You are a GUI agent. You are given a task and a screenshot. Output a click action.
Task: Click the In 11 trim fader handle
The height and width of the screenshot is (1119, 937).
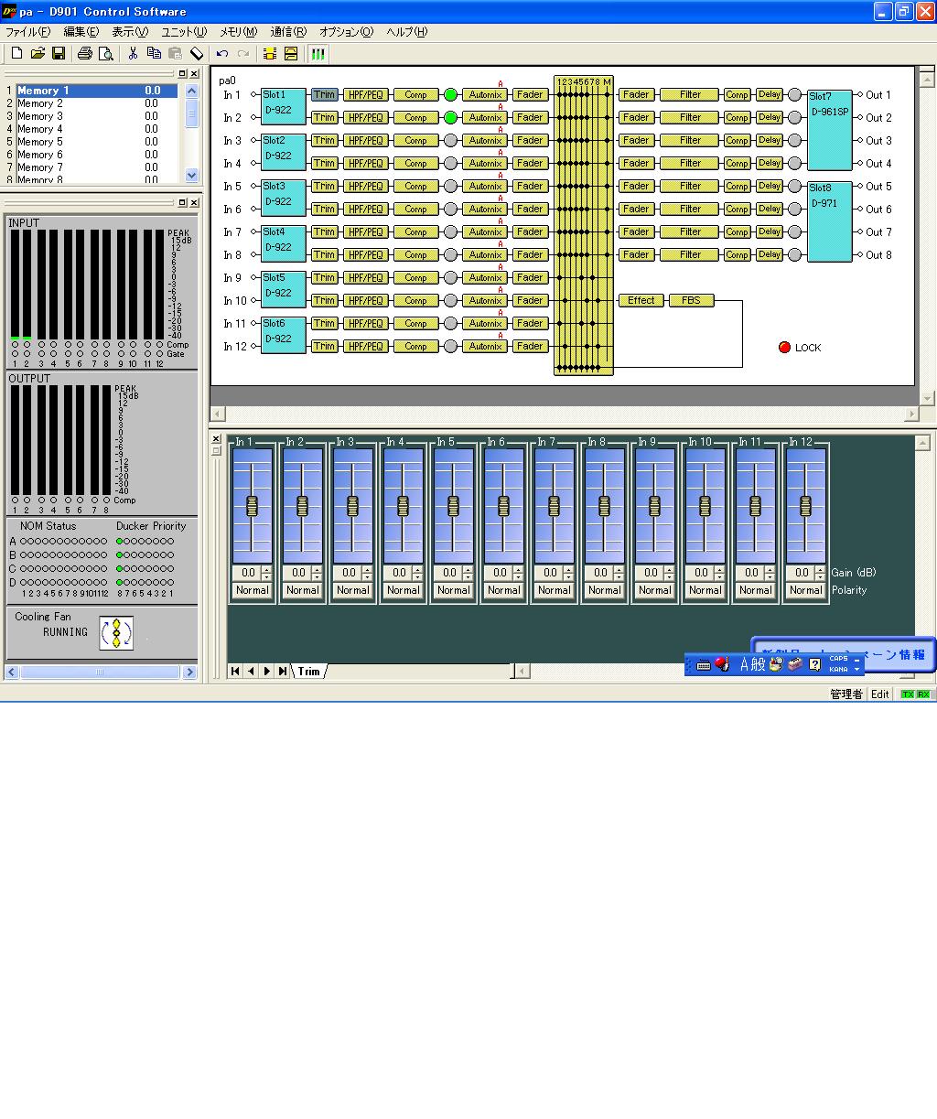755,505
